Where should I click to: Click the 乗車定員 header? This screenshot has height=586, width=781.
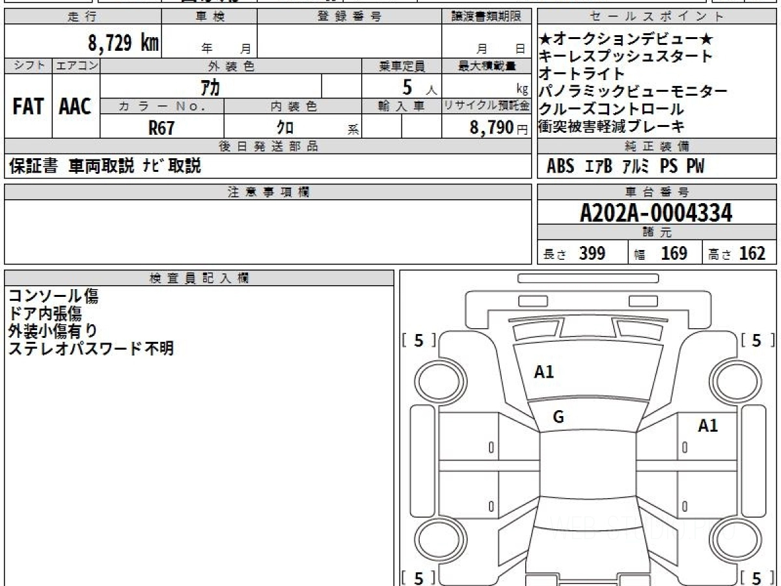[x=402, y=66]
